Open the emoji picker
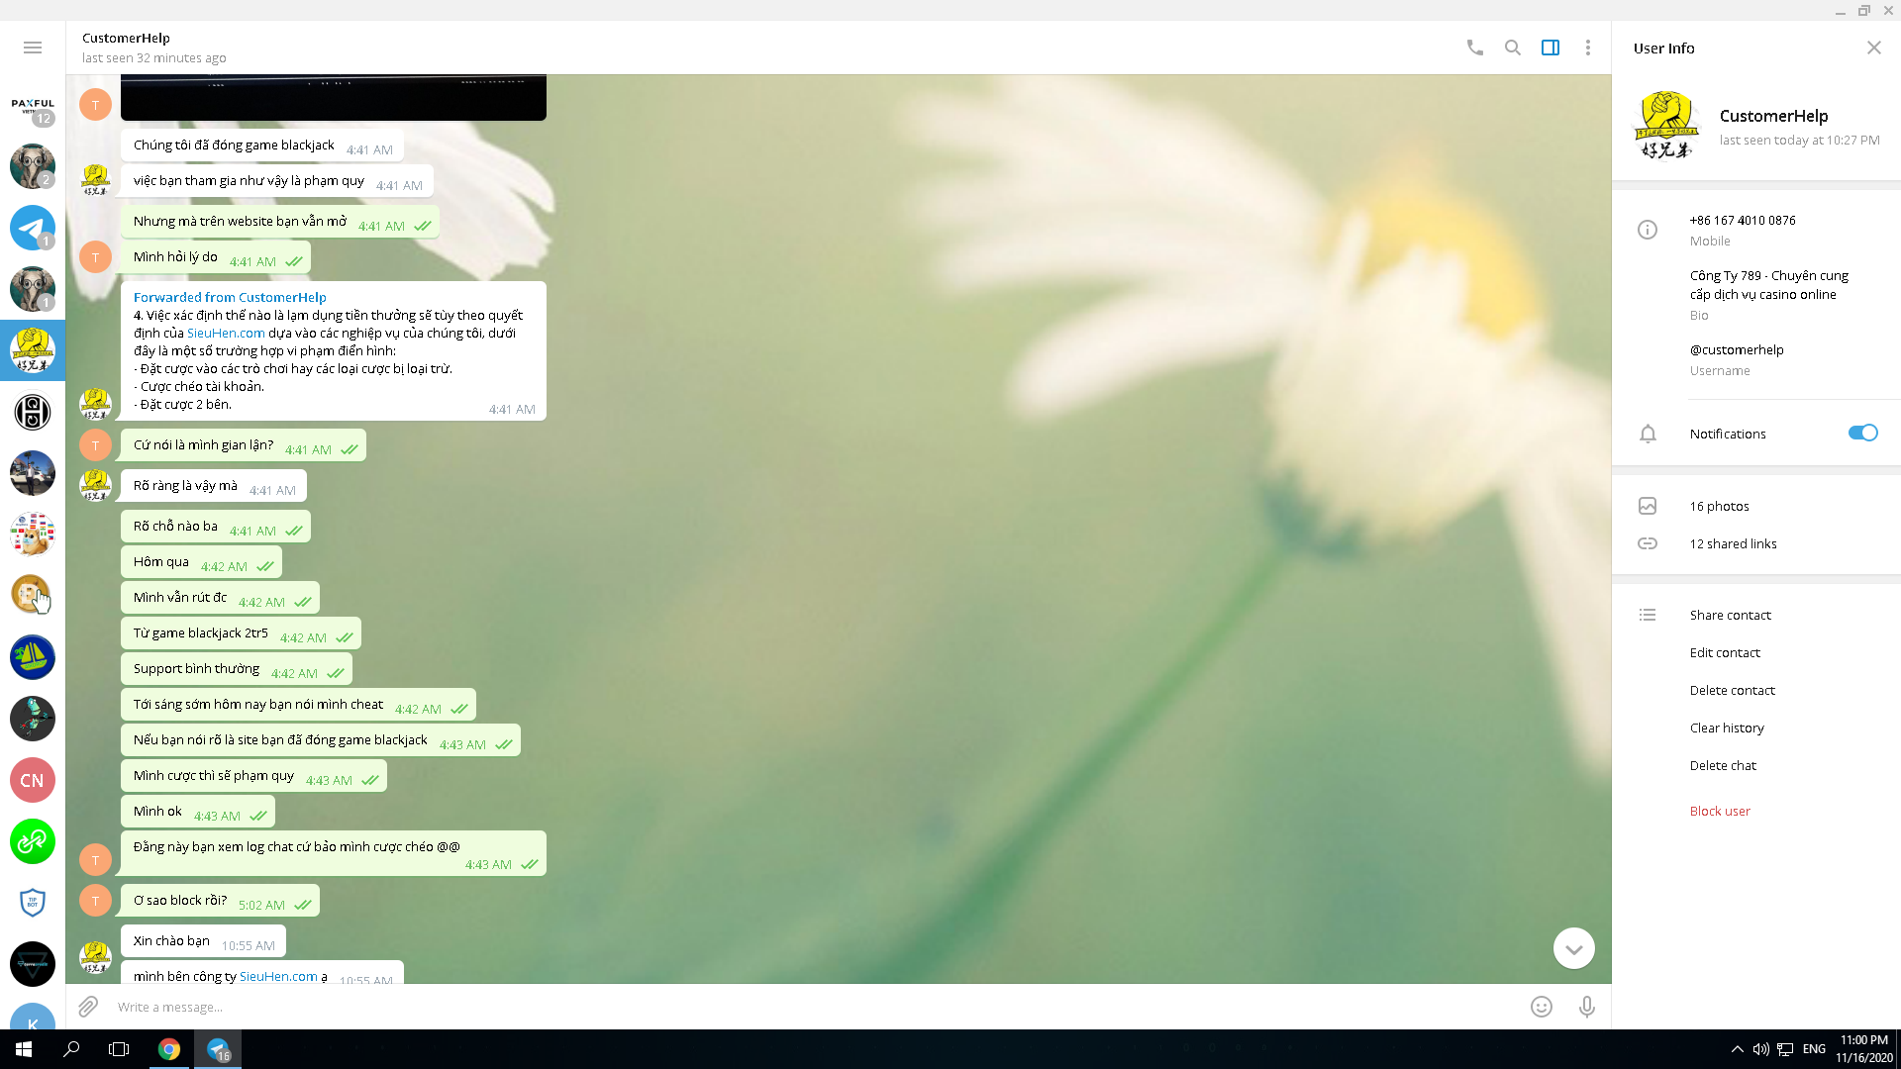Viewport: 1901px width, 1069px height. click(x=1541, y=1007)
